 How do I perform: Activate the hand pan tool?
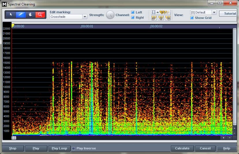[30, 15]
